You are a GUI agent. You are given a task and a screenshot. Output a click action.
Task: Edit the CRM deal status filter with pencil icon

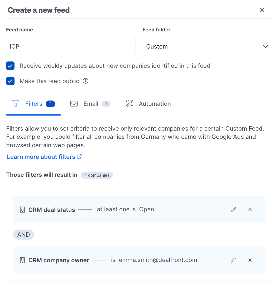coord(233,209)
